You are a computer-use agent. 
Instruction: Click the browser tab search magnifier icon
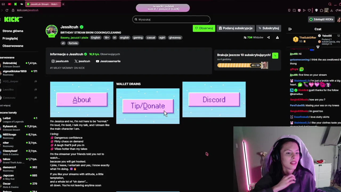pyautogui.click(x=330, y=4)
